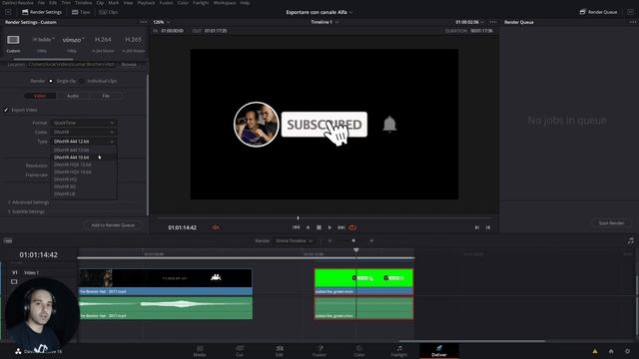
Task: Open the Media page
Action: [x=200, y=351]
